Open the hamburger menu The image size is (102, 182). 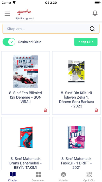pyautogui.click(x=7, y=14)
